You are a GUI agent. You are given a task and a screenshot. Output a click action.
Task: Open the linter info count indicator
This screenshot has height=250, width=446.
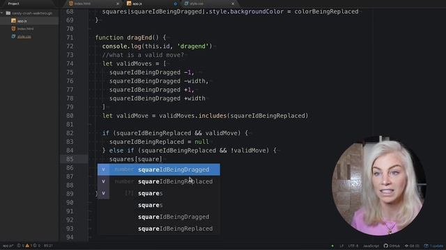[37, 246]
